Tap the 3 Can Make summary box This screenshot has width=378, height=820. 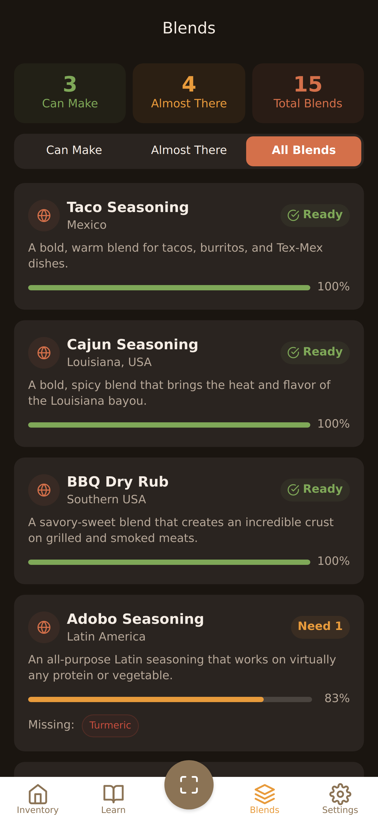[70, 93]
